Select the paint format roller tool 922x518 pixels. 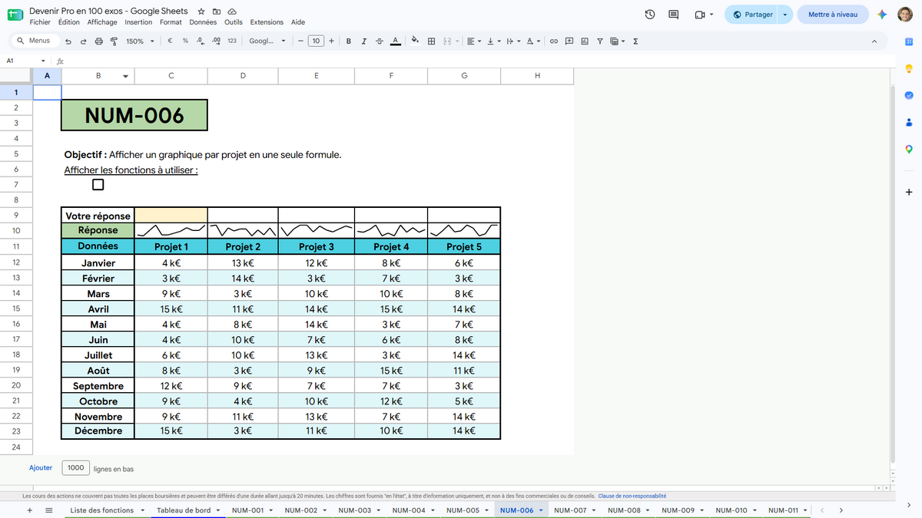114,41
